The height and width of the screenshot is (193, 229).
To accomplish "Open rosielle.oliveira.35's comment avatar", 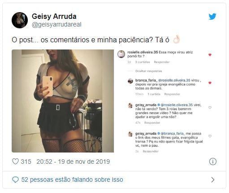I will [x=121, y=54].
